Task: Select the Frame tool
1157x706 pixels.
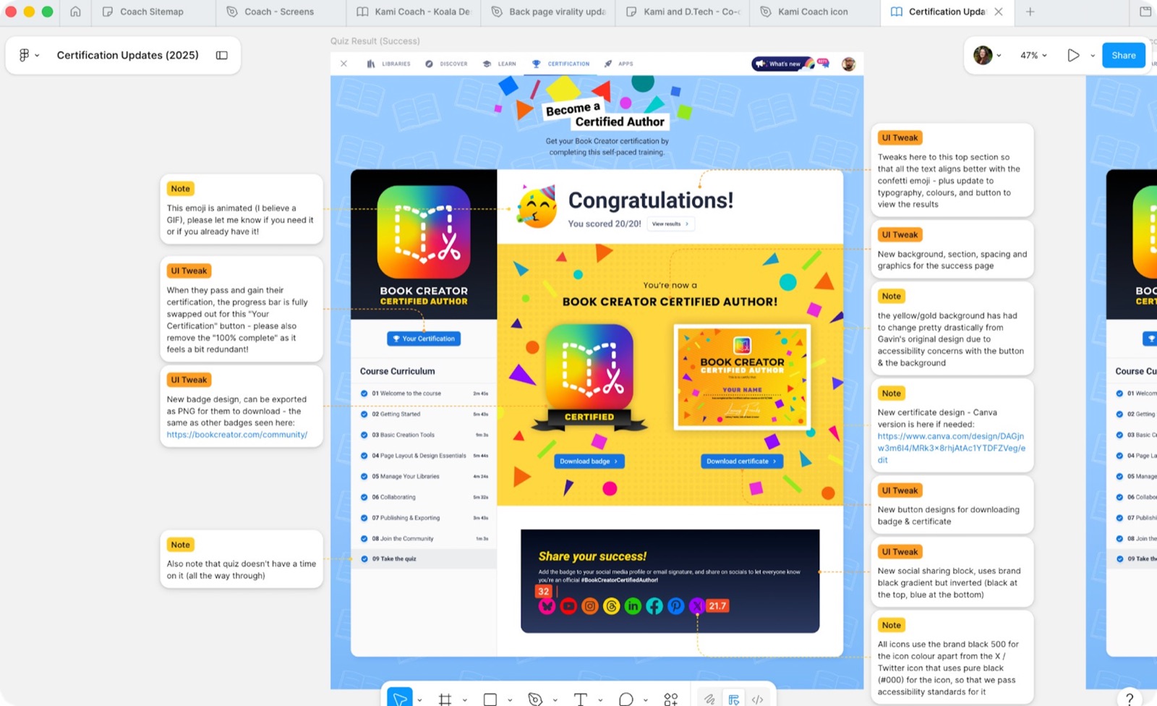Action: (445, 699)
